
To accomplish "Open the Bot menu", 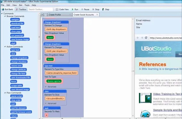I will point(21,5).
